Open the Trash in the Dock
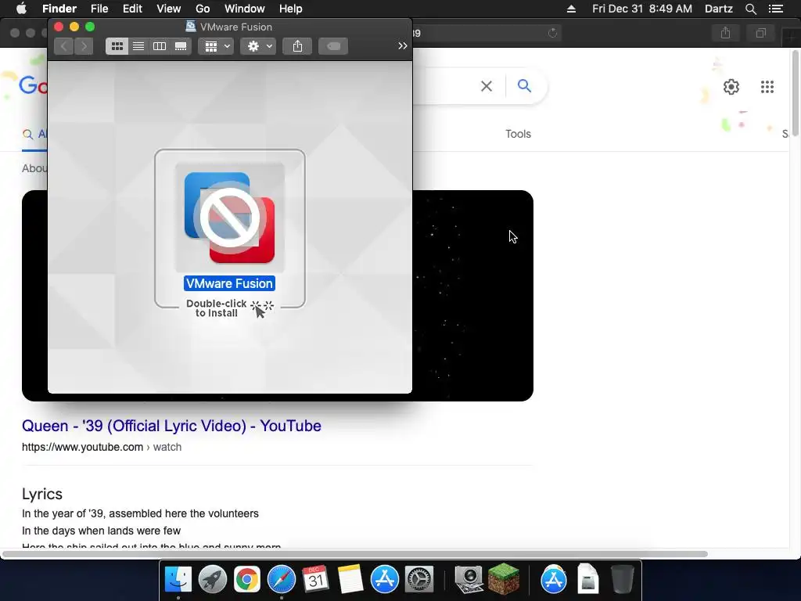Screen dimensions: 801x601 click(623, 580)
